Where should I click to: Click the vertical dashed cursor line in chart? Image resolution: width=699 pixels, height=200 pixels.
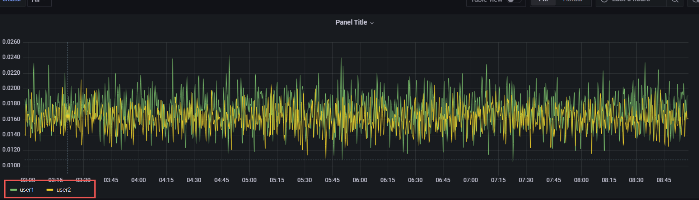(68, 104)
